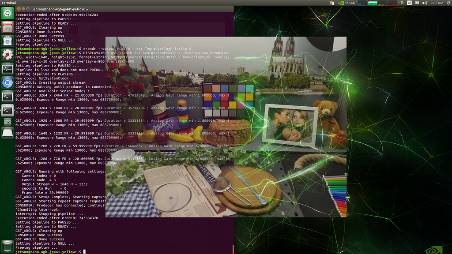The height and width of the screenshot is (254, 452).
Task: Open the session gear power menu
Action: 447,4
